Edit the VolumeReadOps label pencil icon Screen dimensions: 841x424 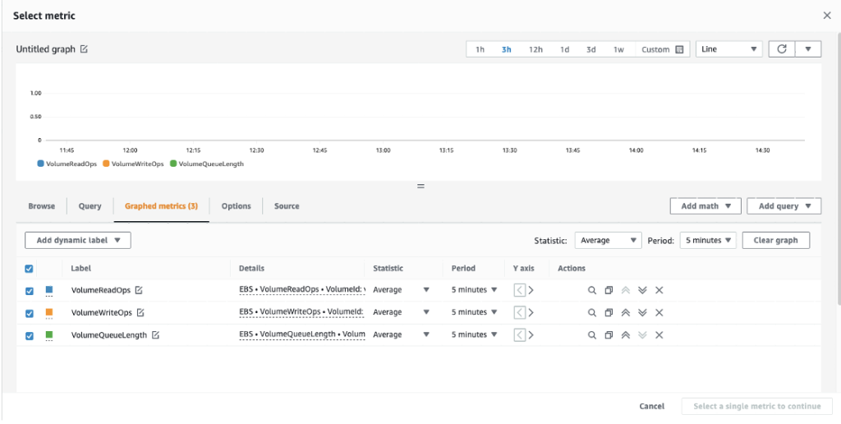[139, 290]
